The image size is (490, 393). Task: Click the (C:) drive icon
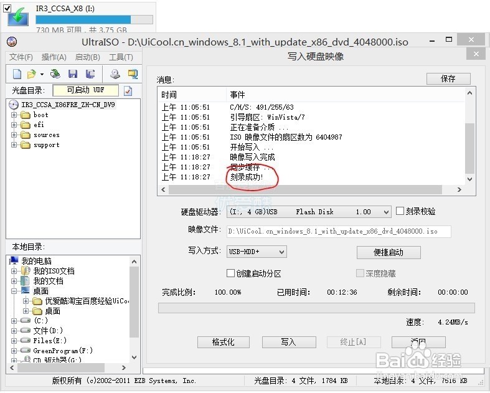26,321
